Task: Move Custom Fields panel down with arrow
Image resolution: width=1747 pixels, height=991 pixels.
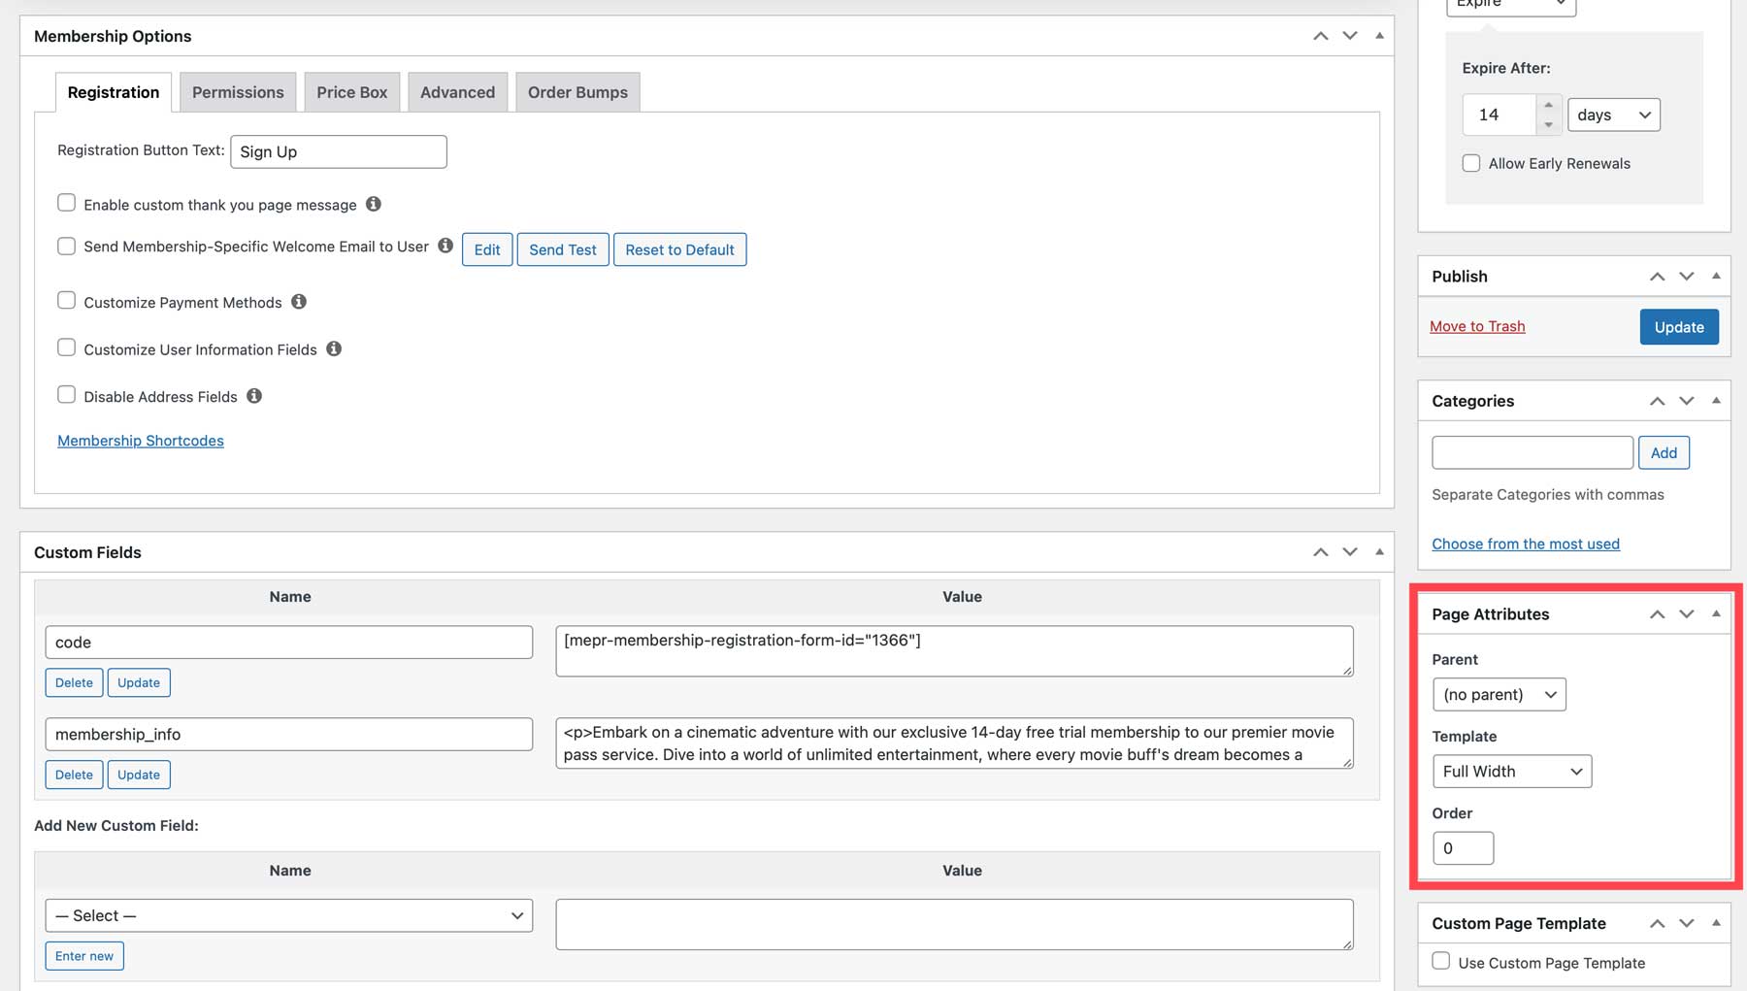Action: [1349, 552]
